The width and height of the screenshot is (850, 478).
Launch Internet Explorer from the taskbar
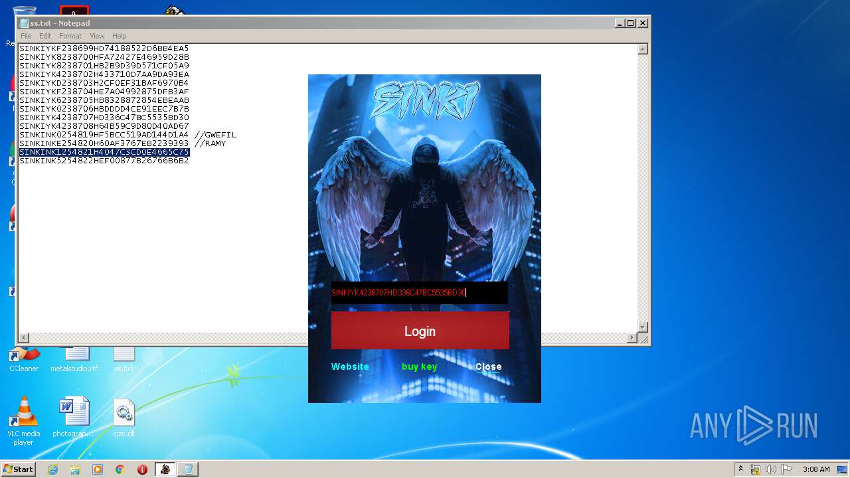(x=52, y=469)
